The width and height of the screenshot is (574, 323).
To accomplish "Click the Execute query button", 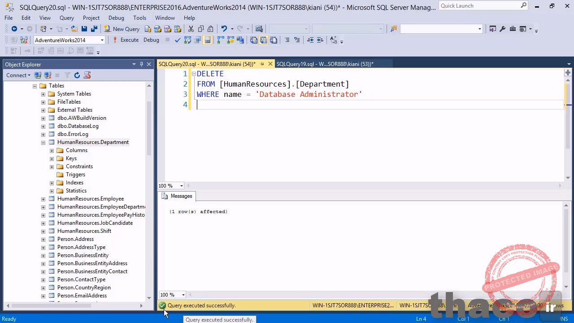I will point(126,40).
